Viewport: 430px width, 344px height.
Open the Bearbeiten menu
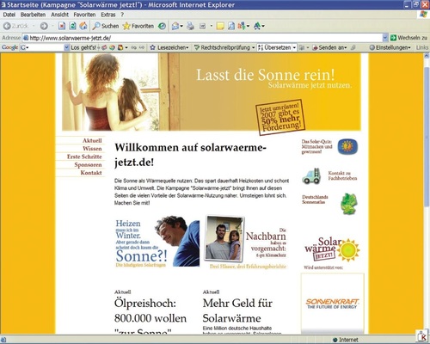point(33,15)
